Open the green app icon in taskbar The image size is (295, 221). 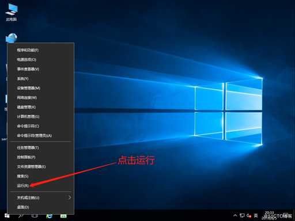pyautogui.click(x=63, y=216)
